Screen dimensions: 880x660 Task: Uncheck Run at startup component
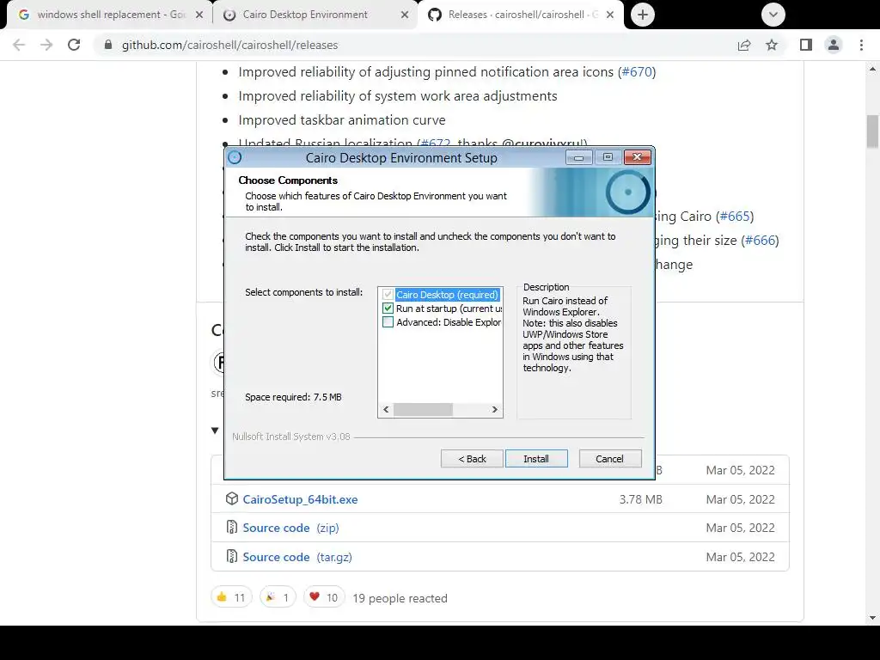click(x=388, y=309)
